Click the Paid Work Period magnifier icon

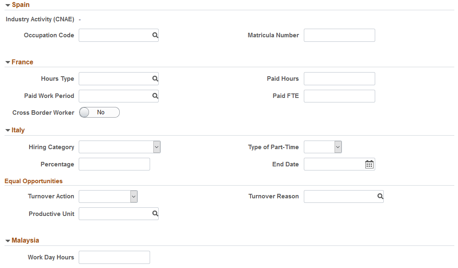(155, 96)
